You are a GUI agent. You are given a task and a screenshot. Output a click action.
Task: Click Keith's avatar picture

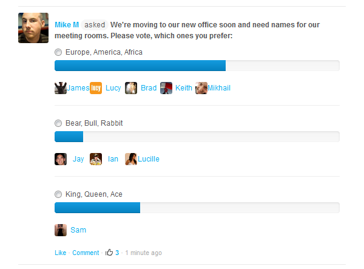pyautogui.click(x=166, y=88)
